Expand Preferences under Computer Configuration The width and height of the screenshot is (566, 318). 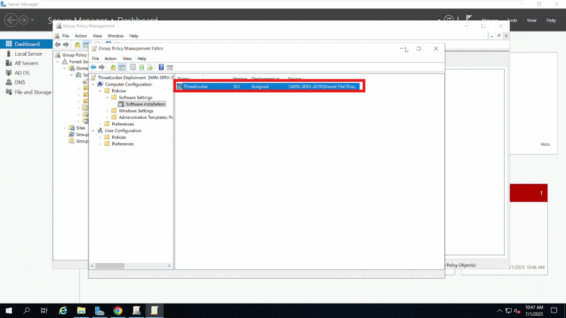tap(101, 124)
